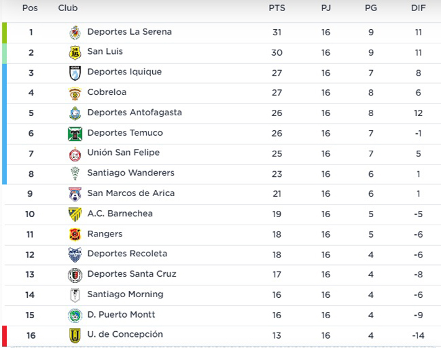Click the green promotion marker at position 1
Screen dimensions: 441x348
[4, 33]
